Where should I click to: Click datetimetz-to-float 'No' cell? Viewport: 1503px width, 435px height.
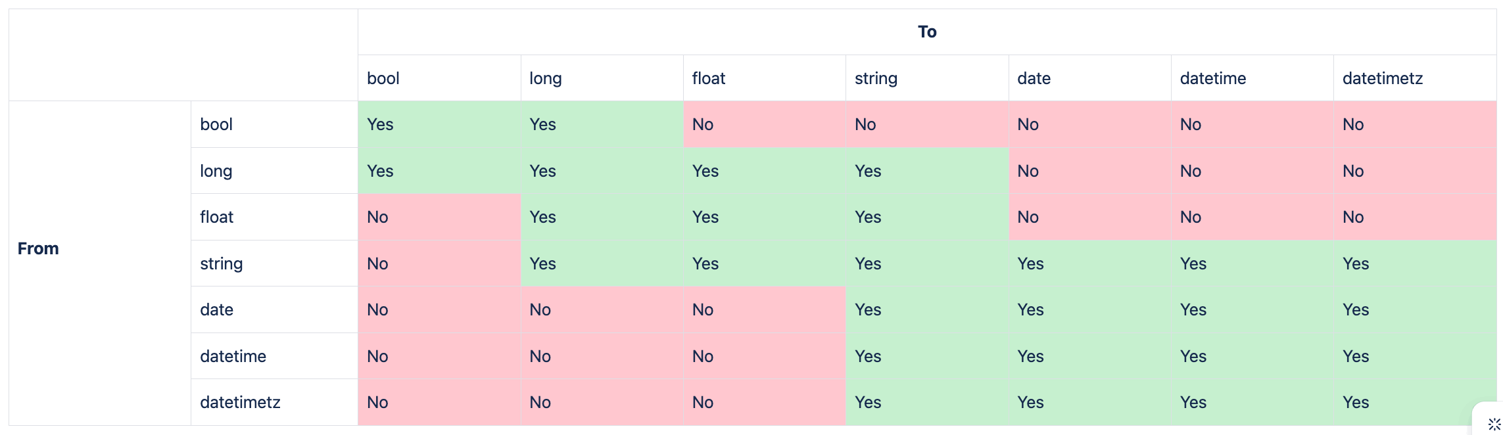click(x=703, y=402)
